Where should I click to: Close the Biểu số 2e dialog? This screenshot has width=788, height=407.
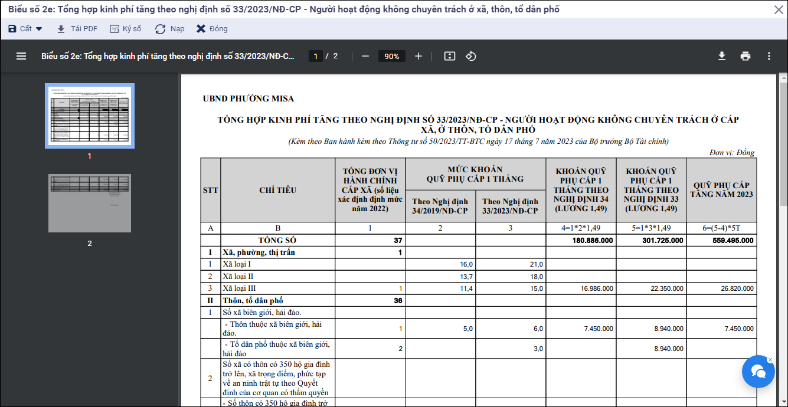click(779, 9)
